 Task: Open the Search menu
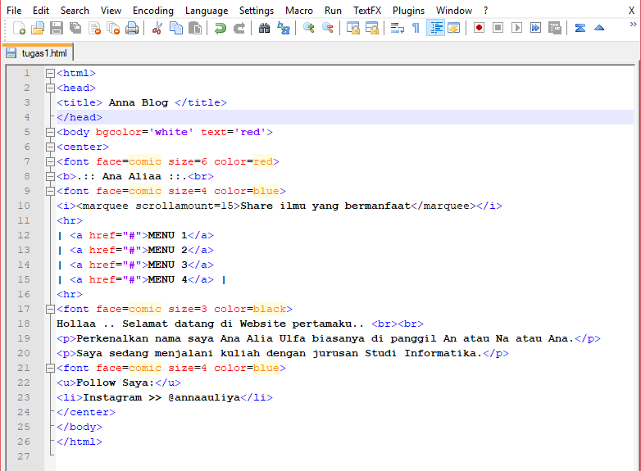coord(75,10)
